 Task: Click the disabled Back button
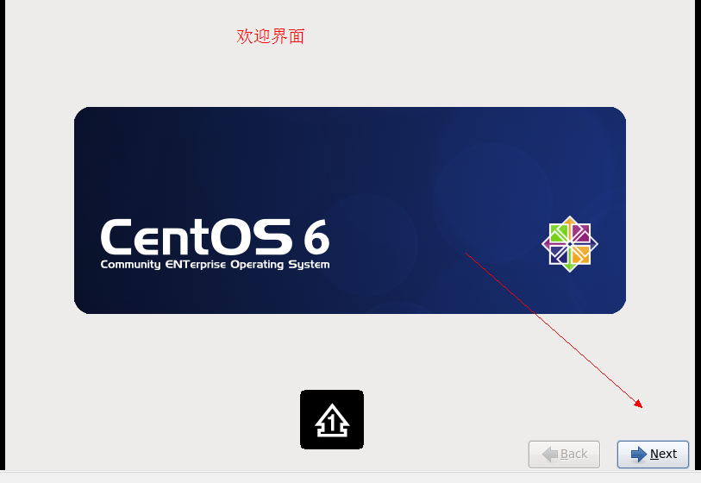point(564,455)
